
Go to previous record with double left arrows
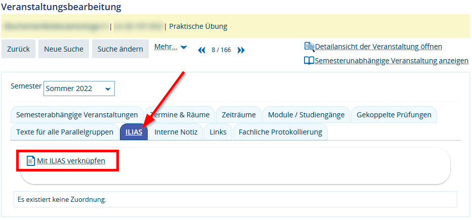pos(202,50)
